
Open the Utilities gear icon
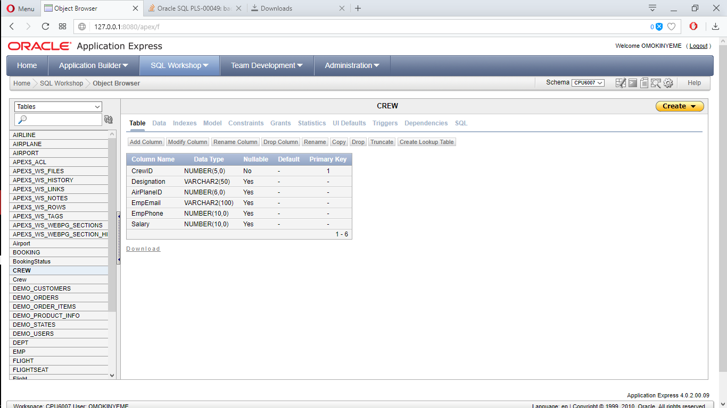[668, 83]
